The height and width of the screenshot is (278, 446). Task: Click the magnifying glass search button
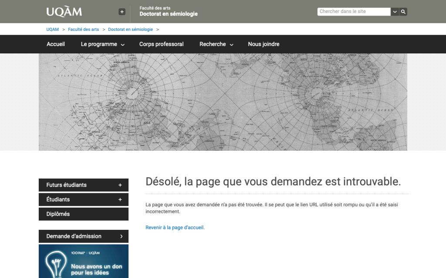pos(403,12)
